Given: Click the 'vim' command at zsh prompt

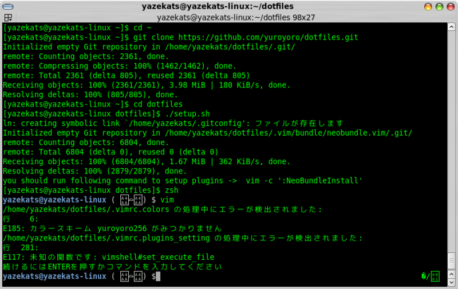Looking at the screenshot, I should pyautogui.click(x=167, y=200).
